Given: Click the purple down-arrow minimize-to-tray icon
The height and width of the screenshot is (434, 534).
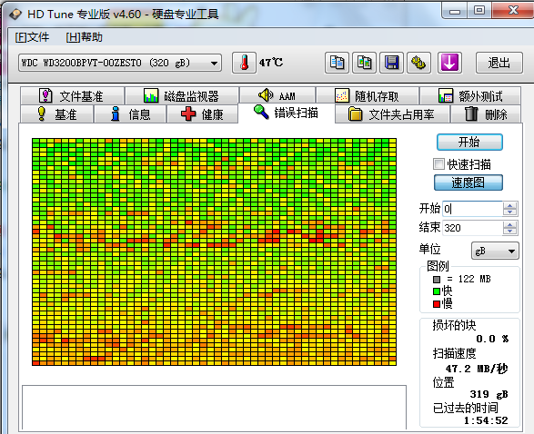Looking at the screenshot, I should [x=449, y=63].
